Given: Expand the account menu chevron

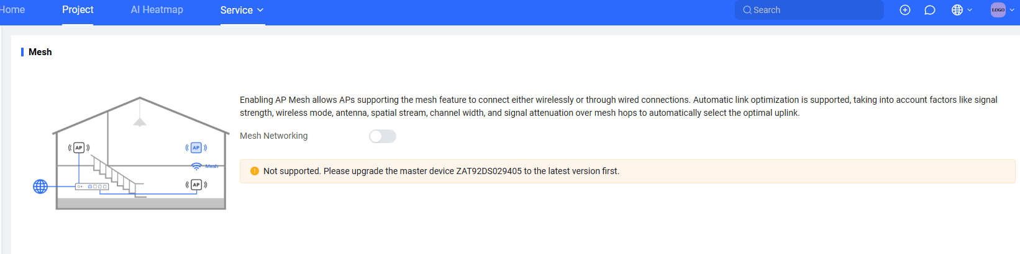Looking at the screenshot, I should click(x=1012, y=10).
